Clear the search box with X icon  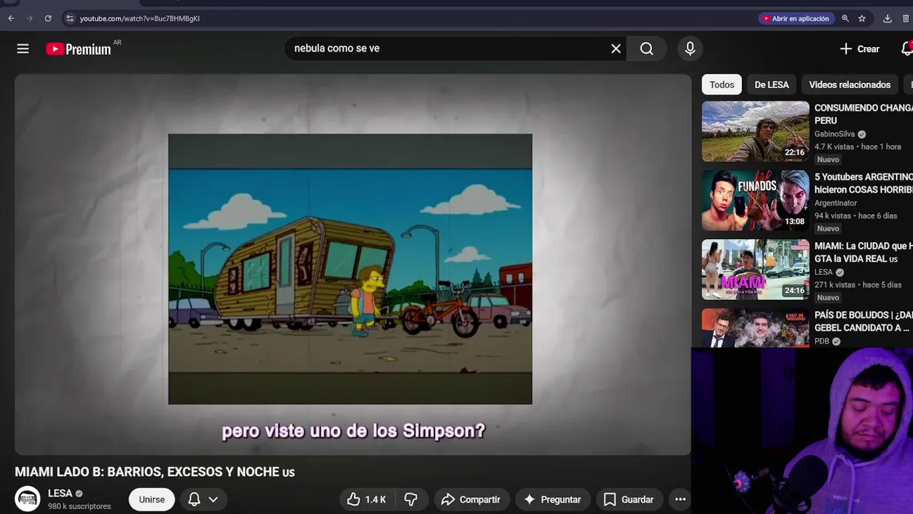(616, 49)
